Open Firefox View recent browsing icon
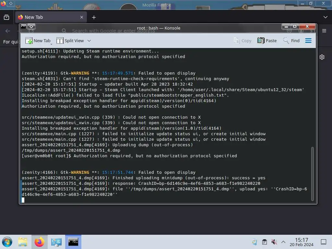This screenshot has width=332, height=249. 6,17
